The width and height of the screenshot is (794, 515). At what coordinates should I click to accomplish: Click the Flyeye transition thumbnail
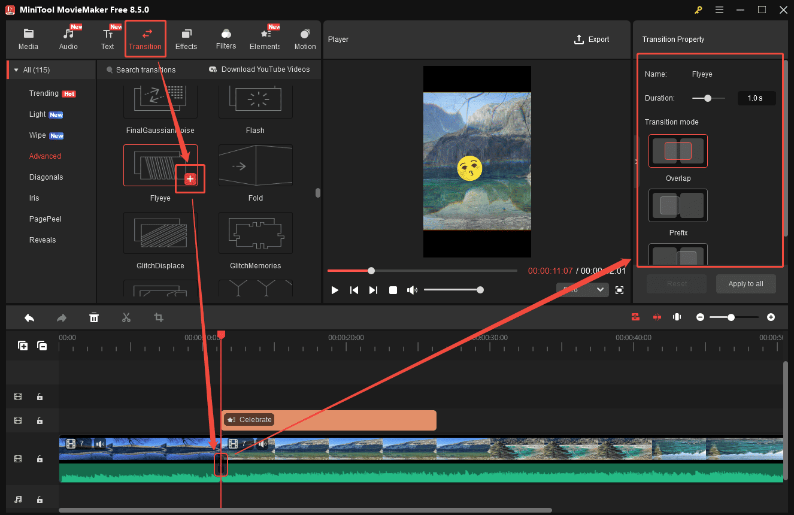coord(160,165)
